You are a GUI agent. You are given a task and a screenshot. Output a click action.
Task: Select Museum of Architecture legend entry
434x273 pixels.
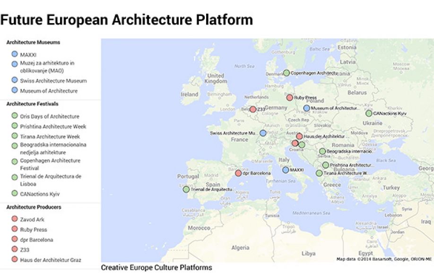49,91
